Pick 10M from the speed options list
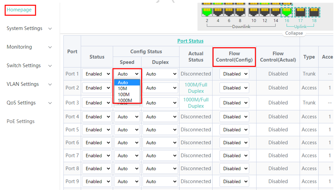This screenshot has width=334, height=190. coord(122,88)
